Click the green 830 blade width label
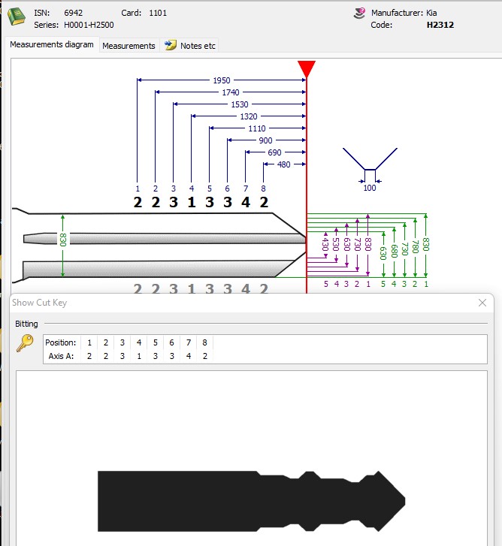 (62, 240)
